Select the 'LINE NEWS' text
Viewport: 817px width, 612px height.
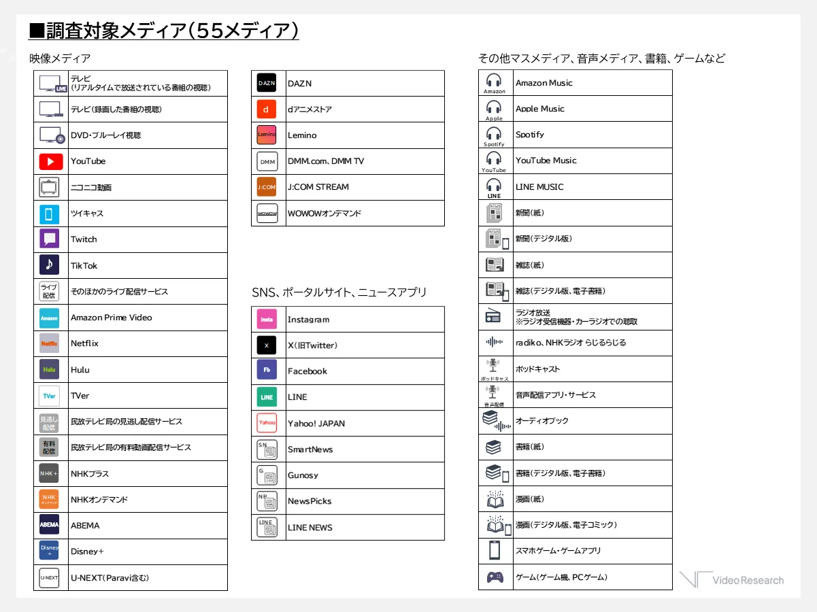(310, 527)
